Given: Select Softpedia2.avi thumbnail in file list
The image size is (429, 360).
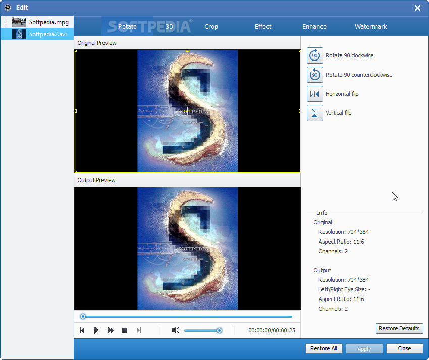Looking at the screenshot, I should [x=19, y=34].
